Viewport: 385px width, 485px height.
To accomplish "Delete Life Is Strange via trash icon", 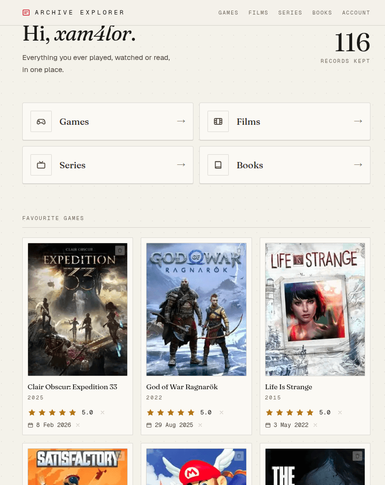I will coord(357,250).
